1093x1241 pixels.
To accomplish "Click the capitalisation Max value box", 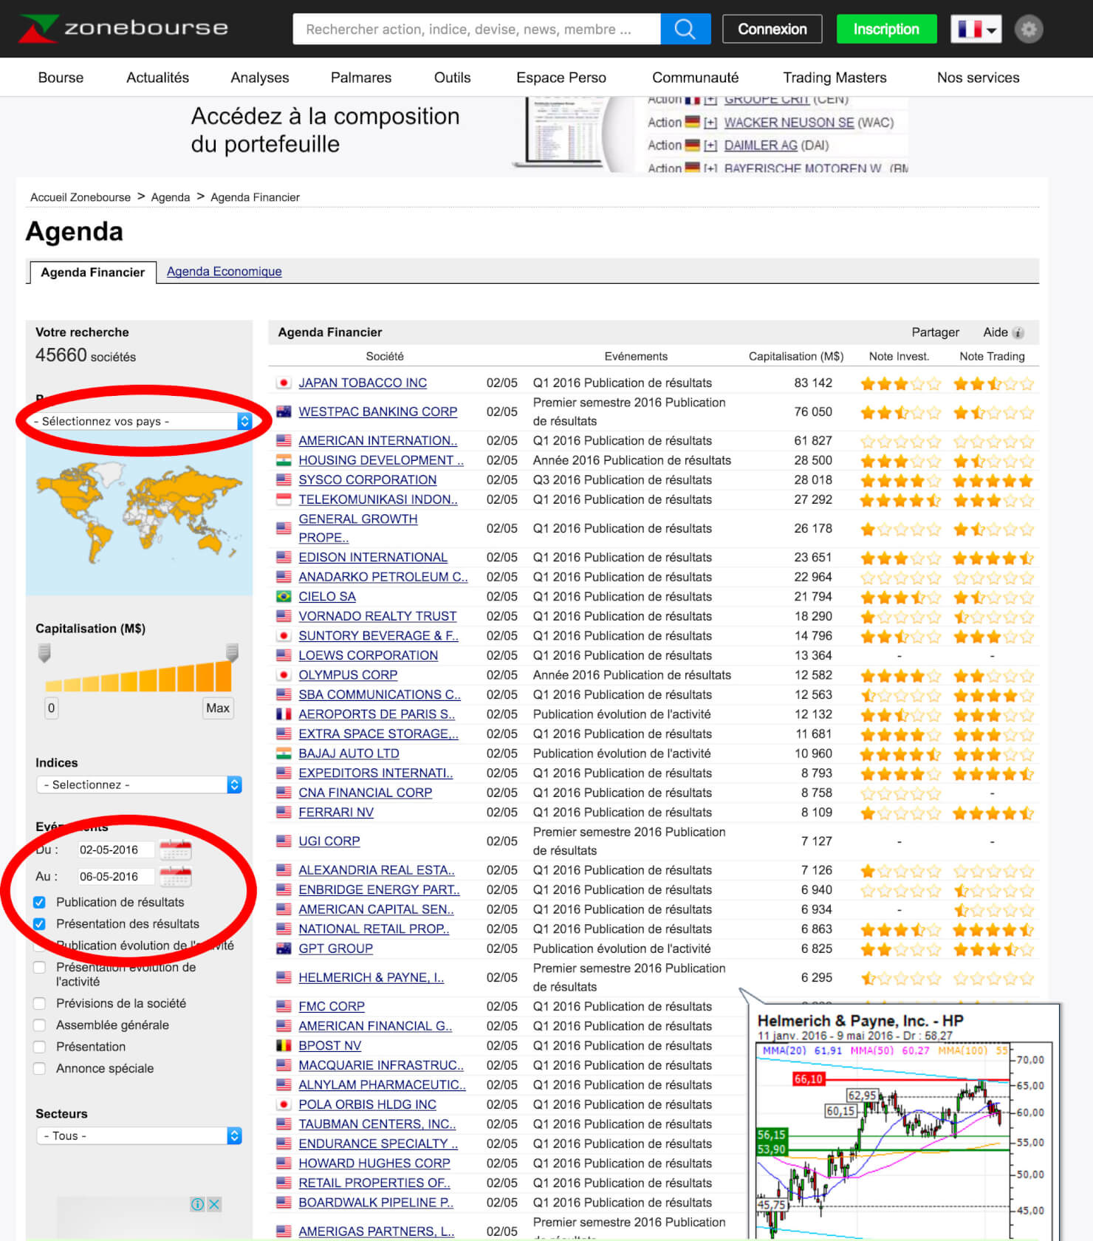I will 218,708.
